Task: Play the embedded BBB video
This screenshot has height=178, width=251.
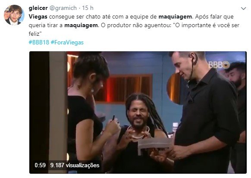Action: click(138, 112)
